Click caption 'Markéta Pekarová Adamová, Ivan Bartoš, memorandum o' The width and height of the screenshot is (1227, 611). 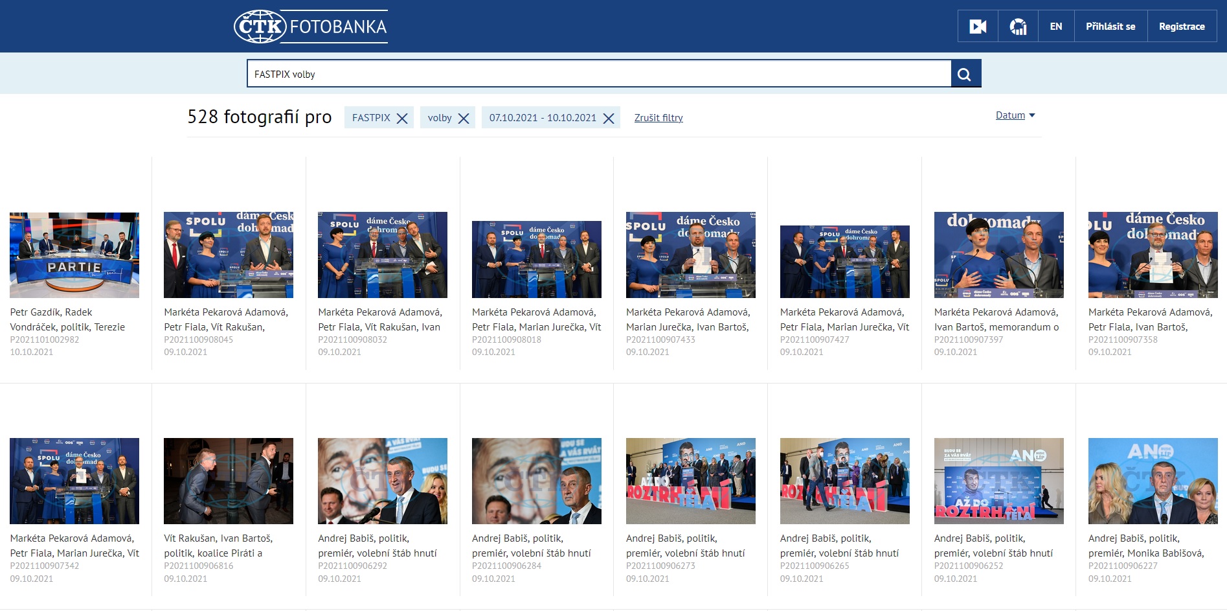point(996,319)
